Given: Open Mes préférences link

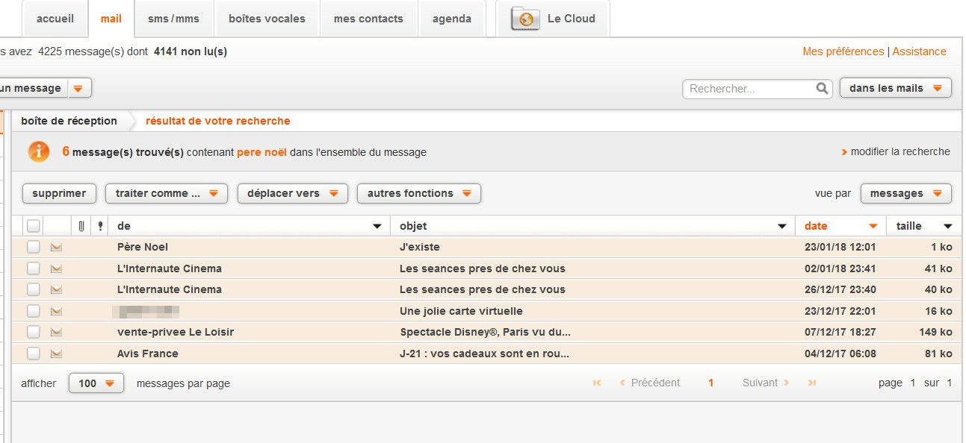Looking at the screenshot, I should [x=843, y=51].
